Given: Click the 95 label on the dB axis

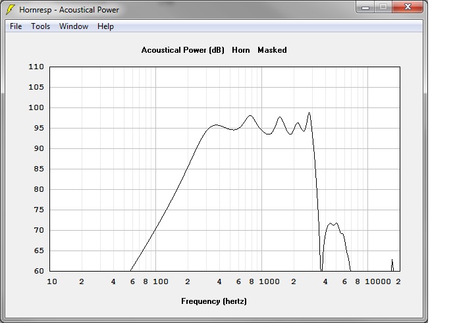Looking at the screenshot, I should pyautogui.click(x=39, y=129).
